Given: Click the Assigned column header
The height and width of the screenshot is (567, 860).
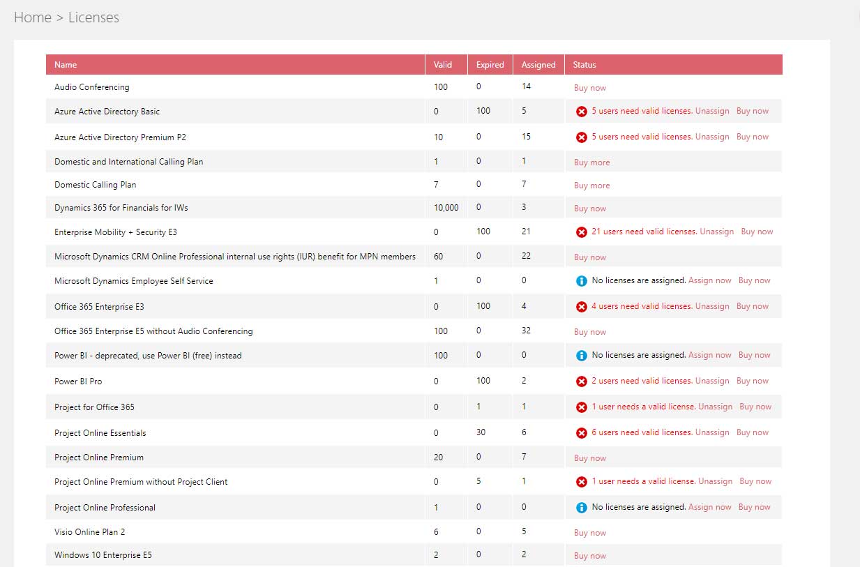Looking at the screenshot, I should click(x=538, y=65).
